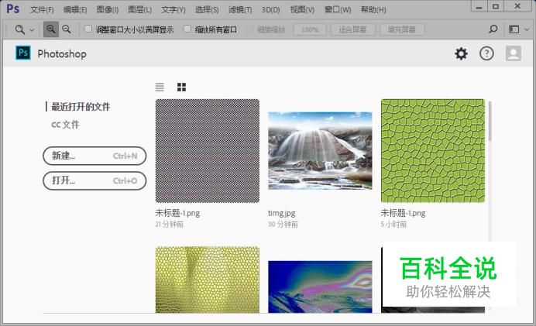Click the Photoshop Ps logo on start screen

coord(23,53)
